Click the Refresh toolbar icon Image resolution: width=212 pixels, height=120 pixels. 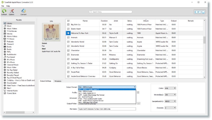4,11
